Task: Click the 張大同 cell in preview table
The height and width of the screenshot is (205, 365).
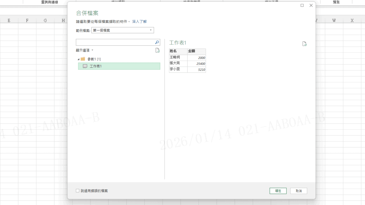Action: pos(178,63)
